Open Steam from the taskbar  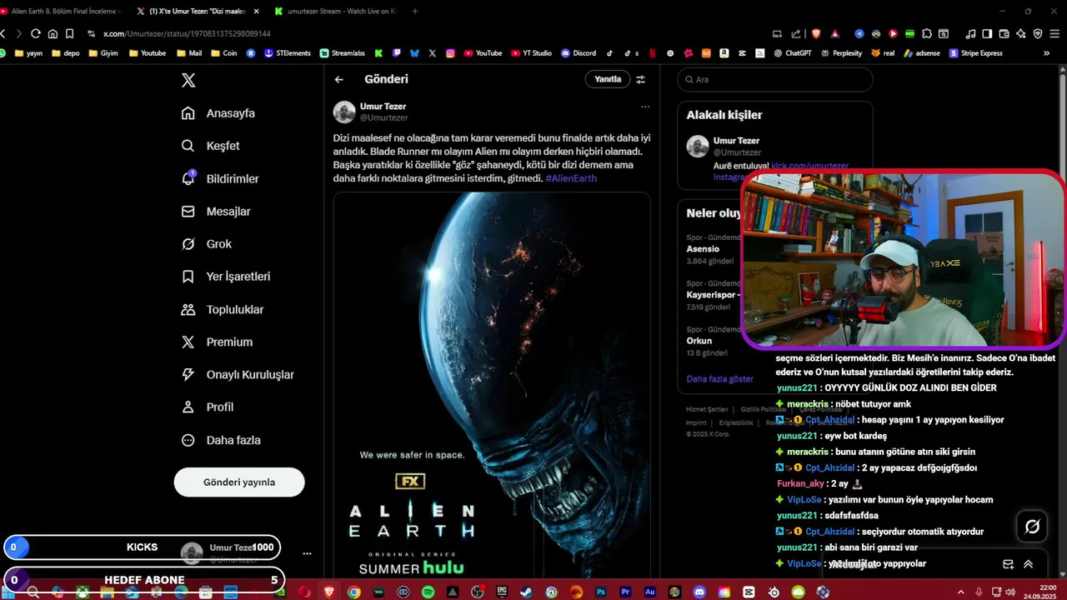coord(526,592)
